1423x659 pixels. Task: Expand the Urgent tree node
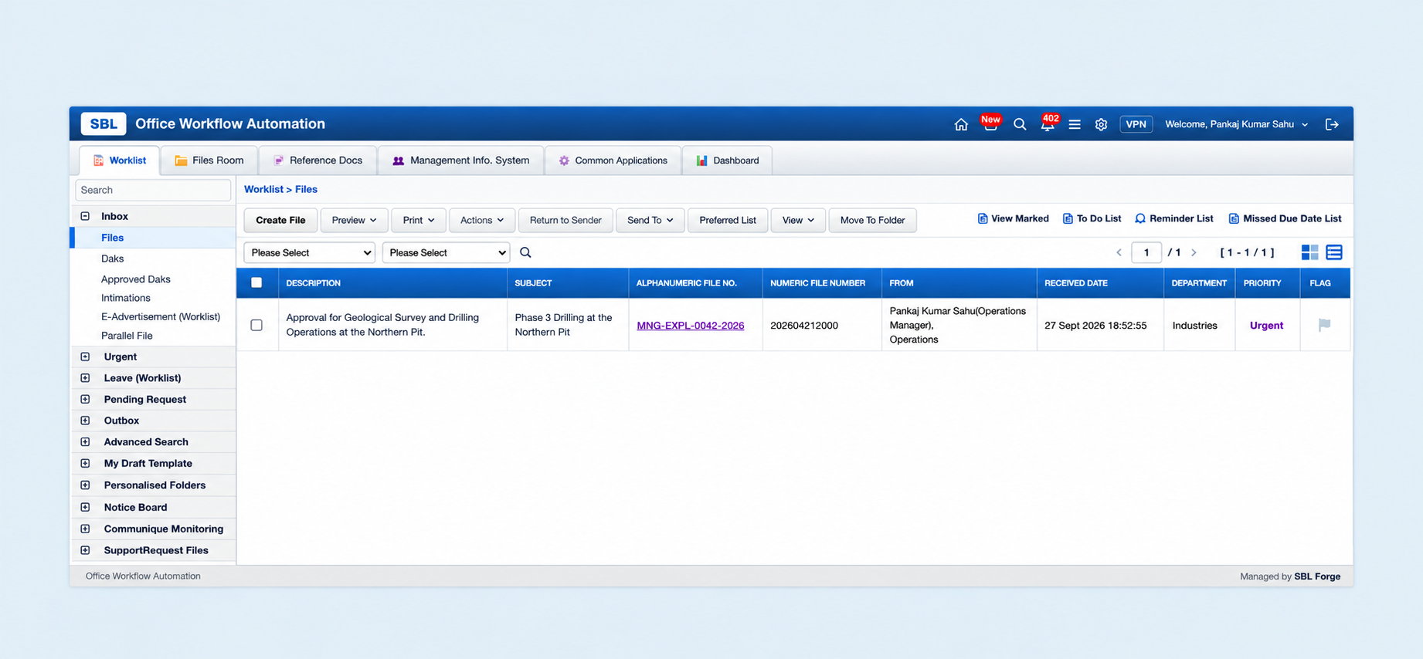coord(86,357)
